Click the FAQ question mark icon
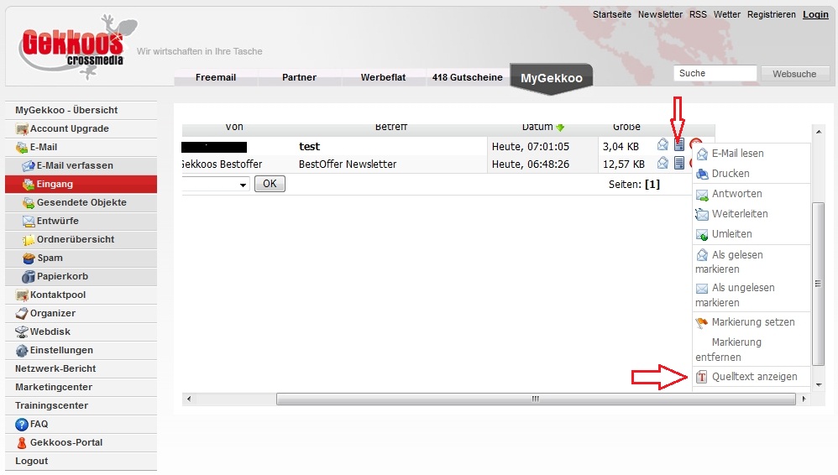Image resolution: width=838 pixels, height=475 pixels. (22, 425)
